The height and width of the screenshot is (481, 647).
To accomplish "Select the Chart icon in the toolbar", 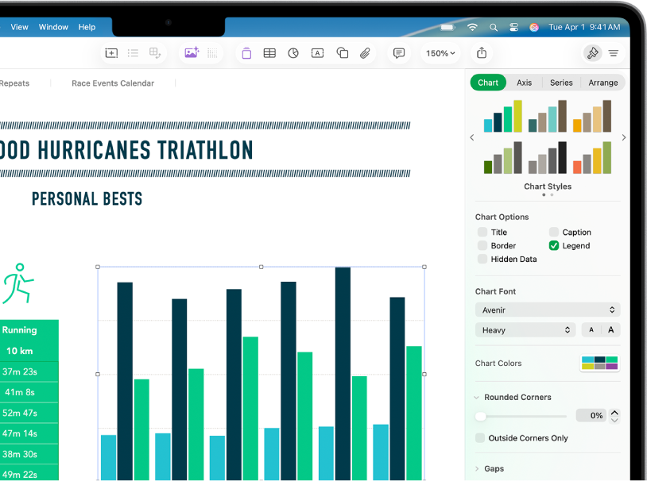I will [x=293, y=52].
